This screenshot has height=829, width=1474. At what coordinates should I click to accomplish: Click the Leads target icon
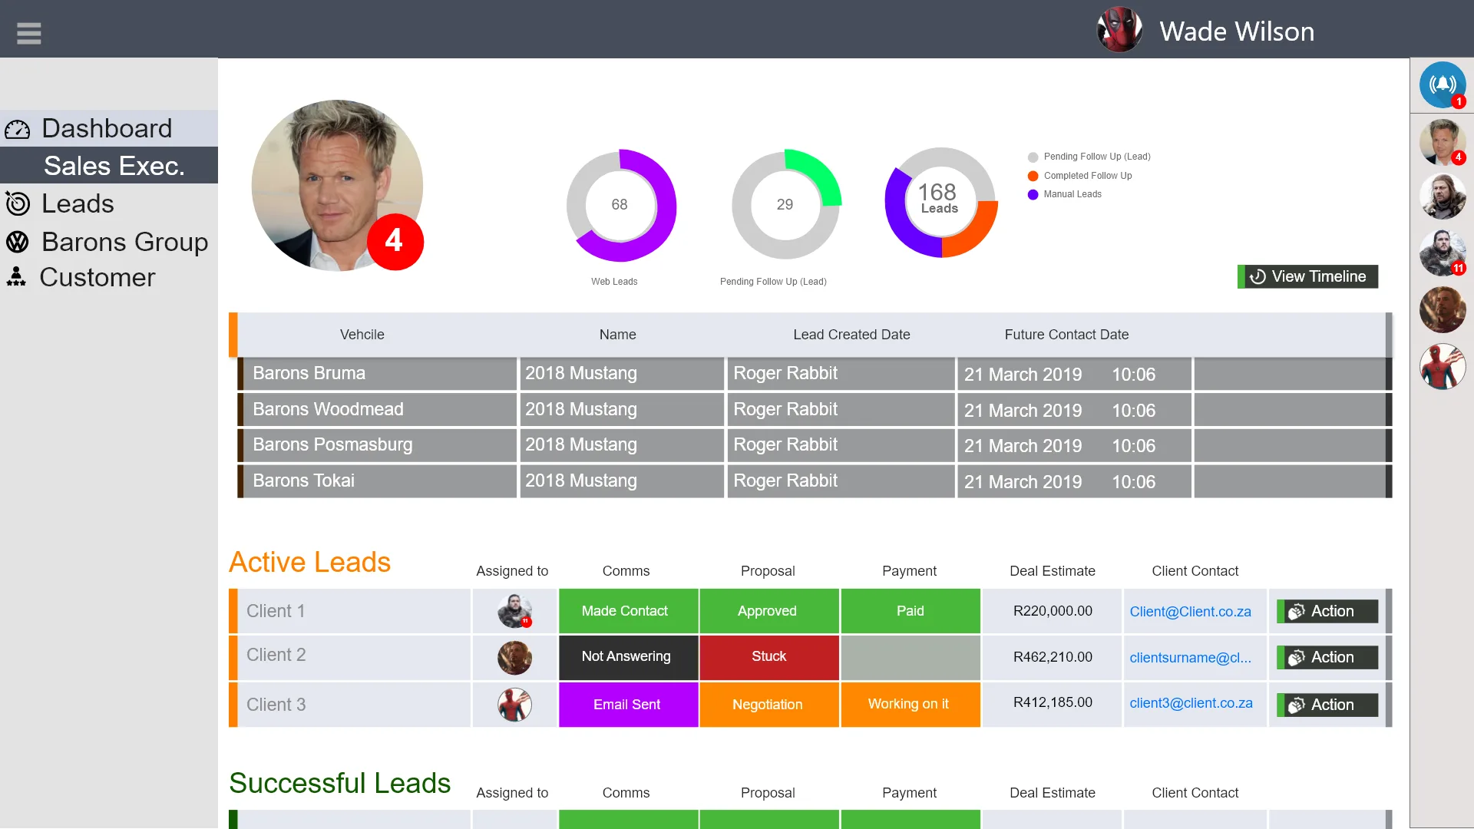[x=18, y=203]
